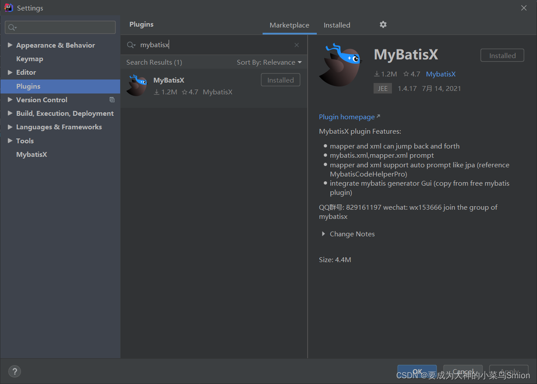Click Size: 4.4M text
The width and height of the screenshot is (537, 384).
[x=335, y=260]
